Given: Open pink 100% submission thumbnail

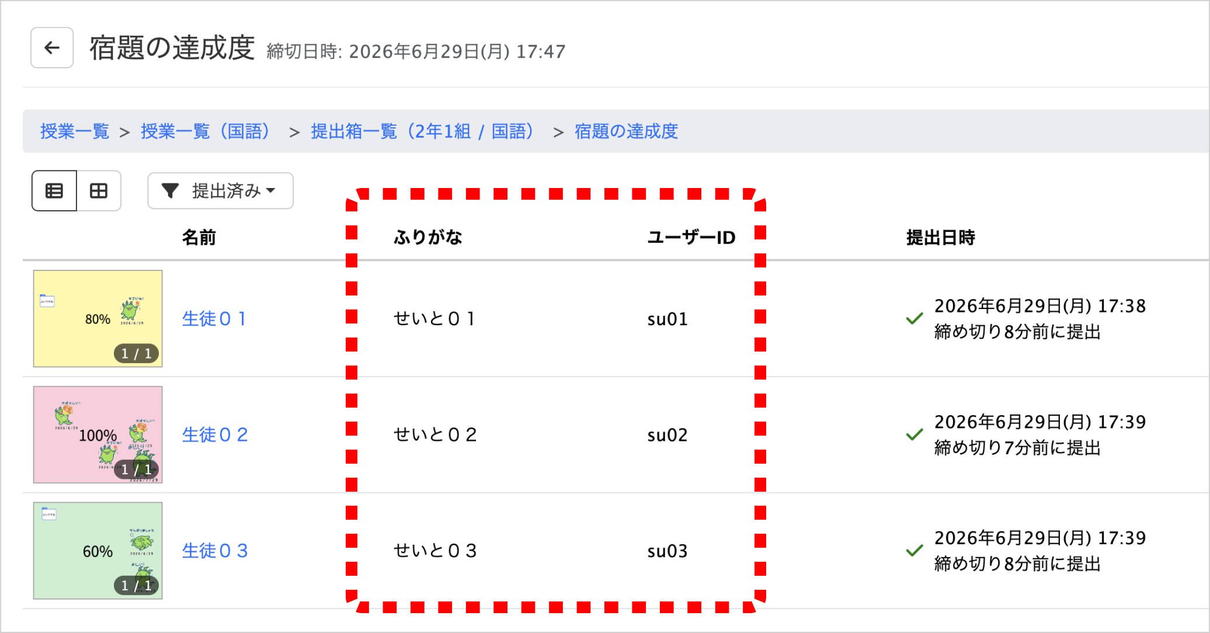Looking at the screenshot, I should (x=98, y=434).
